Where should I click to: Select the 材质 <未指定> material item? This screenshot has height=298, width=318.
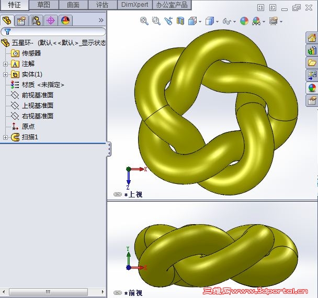[38, 85]
